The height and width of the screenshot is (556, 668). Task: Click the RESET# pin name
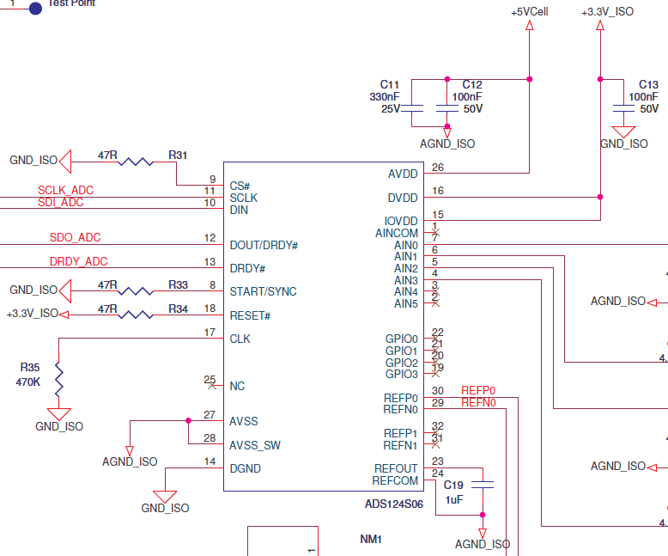(x=250, y=316)
